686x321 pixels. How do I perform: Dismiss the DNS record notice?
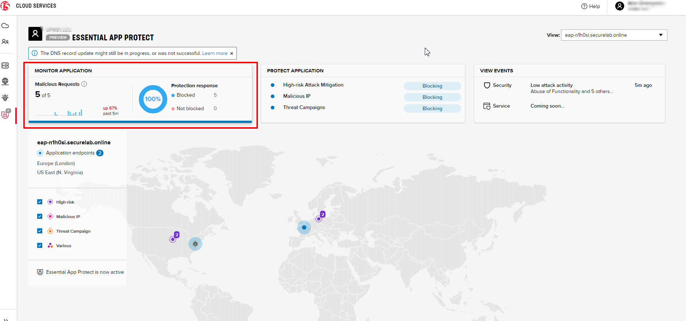tap(232, 53)
